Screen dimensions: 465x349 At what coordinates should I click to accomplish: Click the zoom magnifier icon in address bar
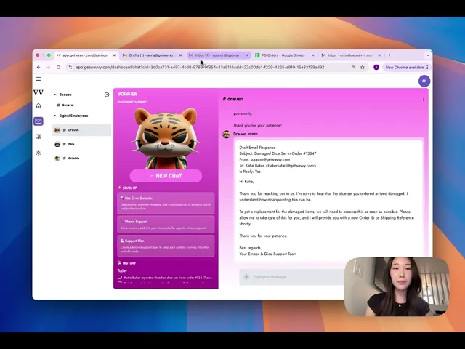(x=353, y=68)
